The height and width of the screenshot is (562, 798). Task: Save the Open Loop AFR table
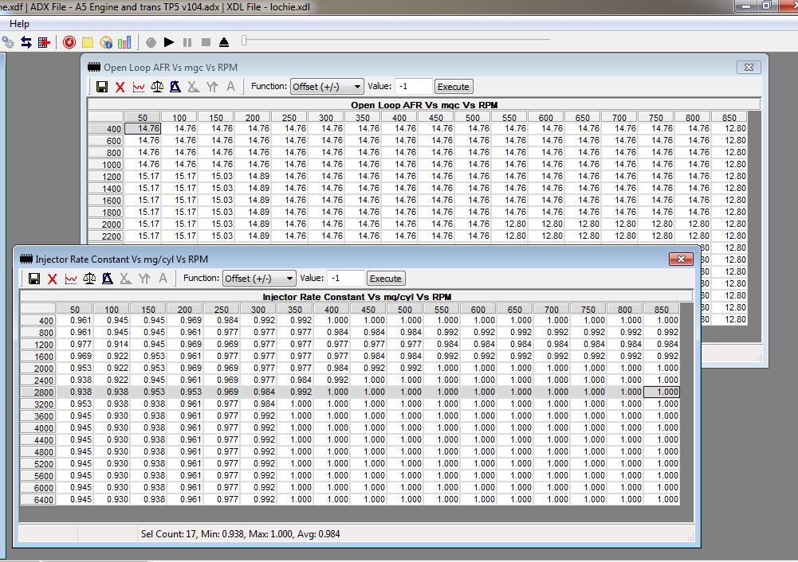(x=102, y=87)
